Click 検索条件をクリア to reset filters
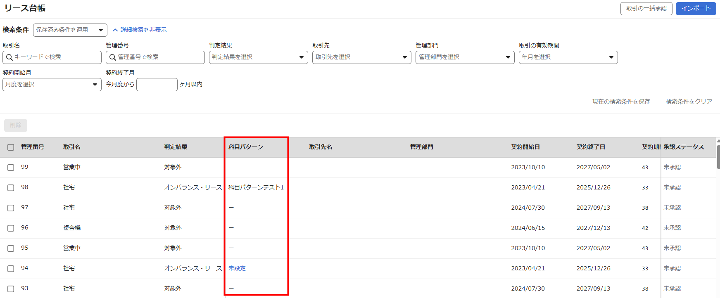Viewport: 720px width, 298px height. coord(689,102)
